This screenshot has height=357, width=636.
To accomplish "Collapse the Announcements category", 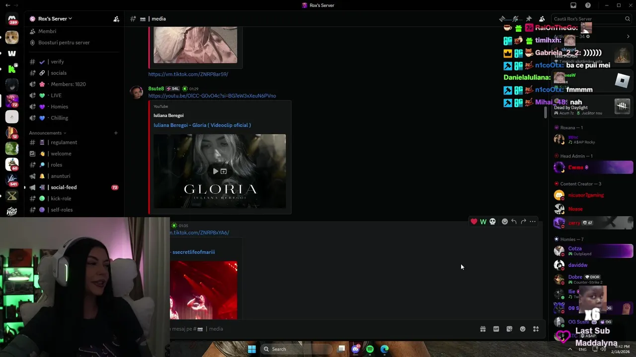I will click(48, 133).
